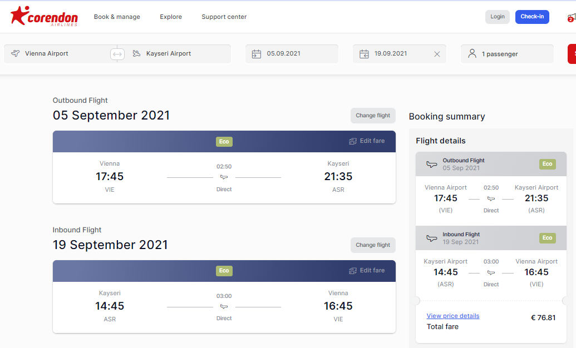Click the departure calendar icon near 05.09.2021
The image size is (576, 348).
[257, 54]
